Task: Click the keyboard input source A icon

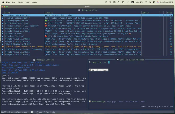Action: (x=133, y=2)
